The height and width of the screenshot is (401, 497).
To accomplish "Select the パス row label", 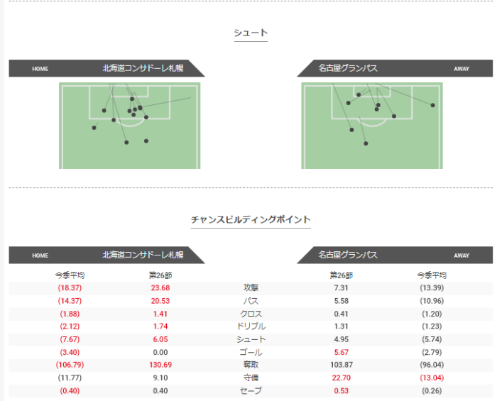I will coord(251,301).
